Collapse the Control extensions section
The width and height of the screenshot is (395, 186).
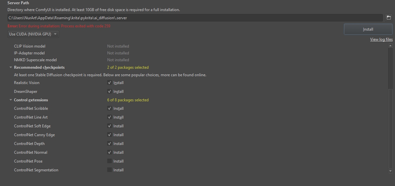coord(11,100)
